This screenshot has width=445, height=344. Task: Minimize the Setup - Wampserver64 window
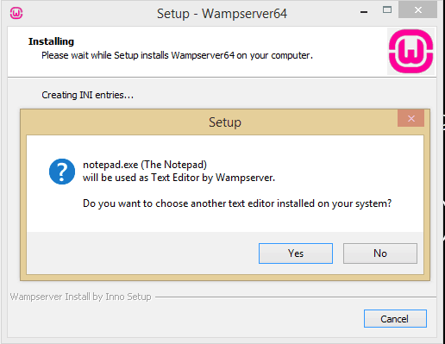[x=364, y=12]
